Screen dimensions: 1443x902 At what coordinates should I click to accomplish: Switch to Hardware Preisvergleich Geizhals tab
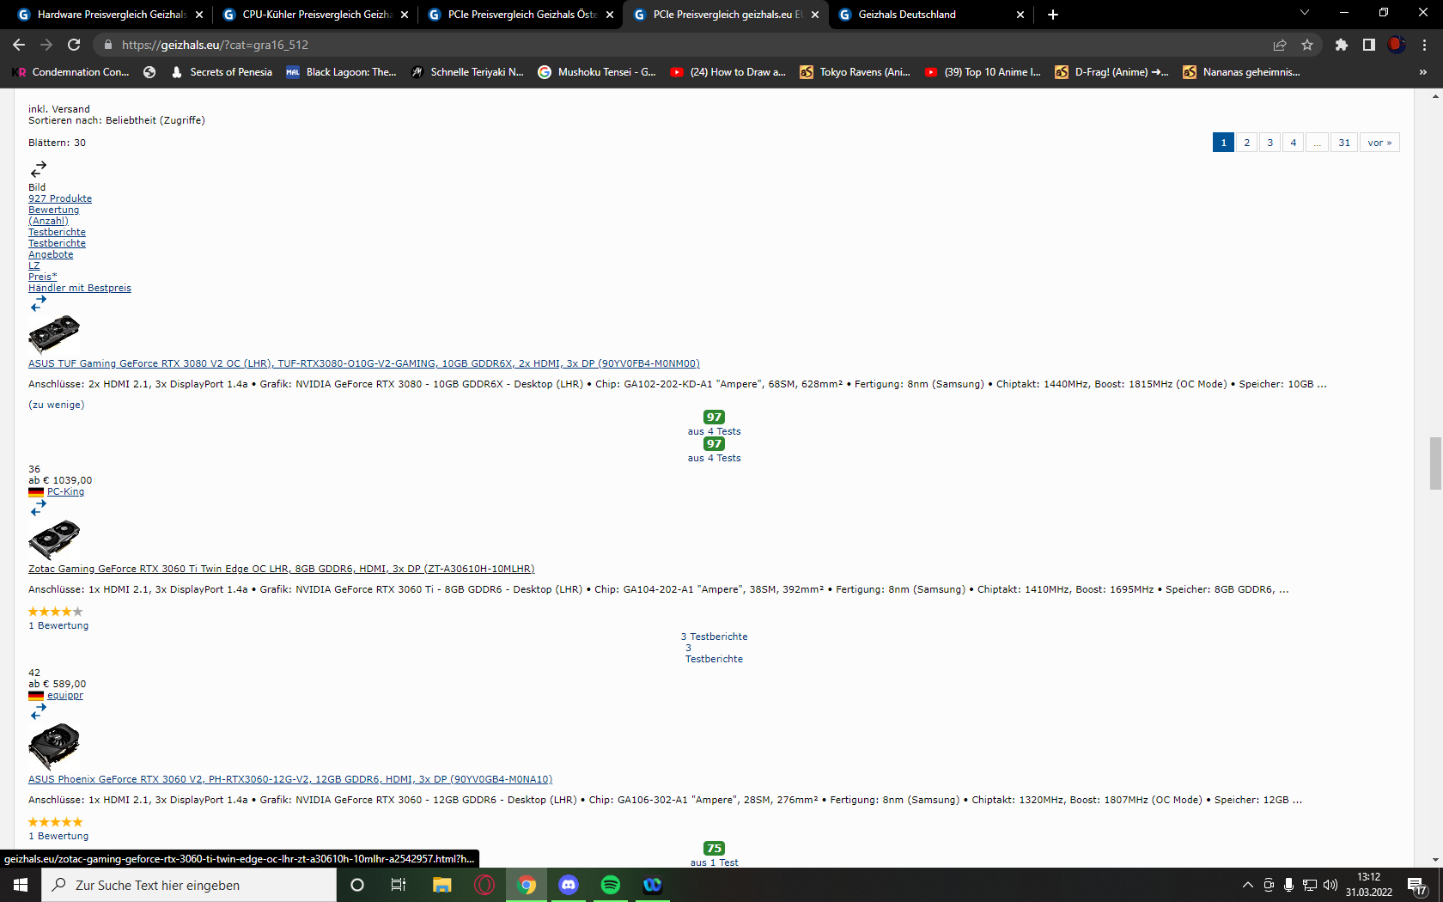pos(110,15)
